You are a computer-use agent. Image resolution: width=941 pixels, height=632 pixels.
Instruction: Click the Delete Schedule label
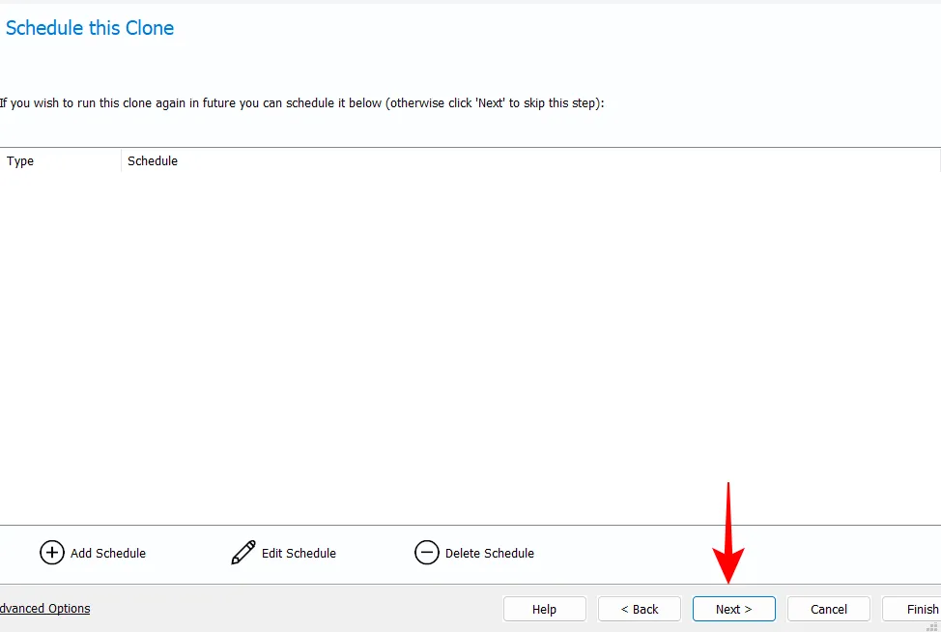(x=490, y=554)
